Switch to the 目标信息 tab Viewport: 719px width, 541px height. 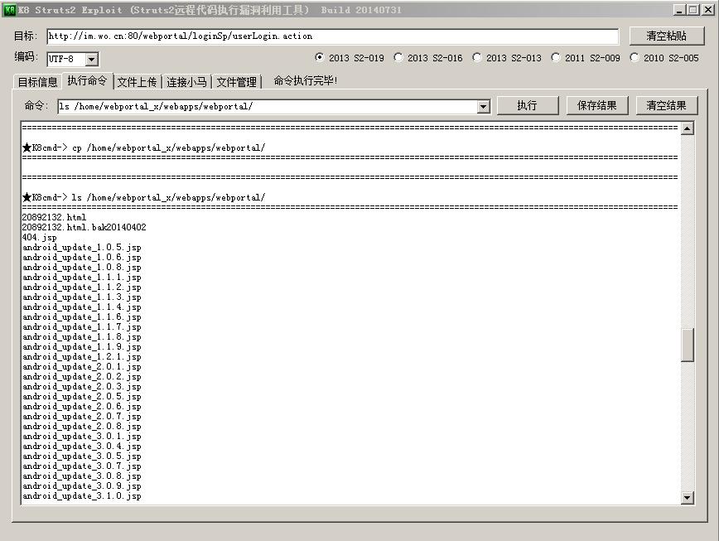(37, 82)
